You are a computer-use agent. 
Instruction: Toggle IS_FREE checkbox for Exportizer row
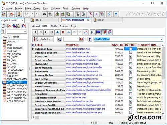click(131, 56)
